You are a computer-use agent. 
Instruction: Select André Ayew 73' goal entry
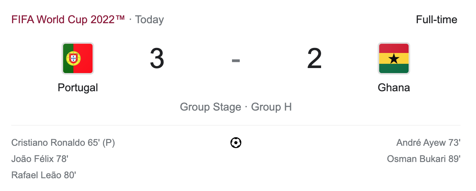tap(428, 143)
